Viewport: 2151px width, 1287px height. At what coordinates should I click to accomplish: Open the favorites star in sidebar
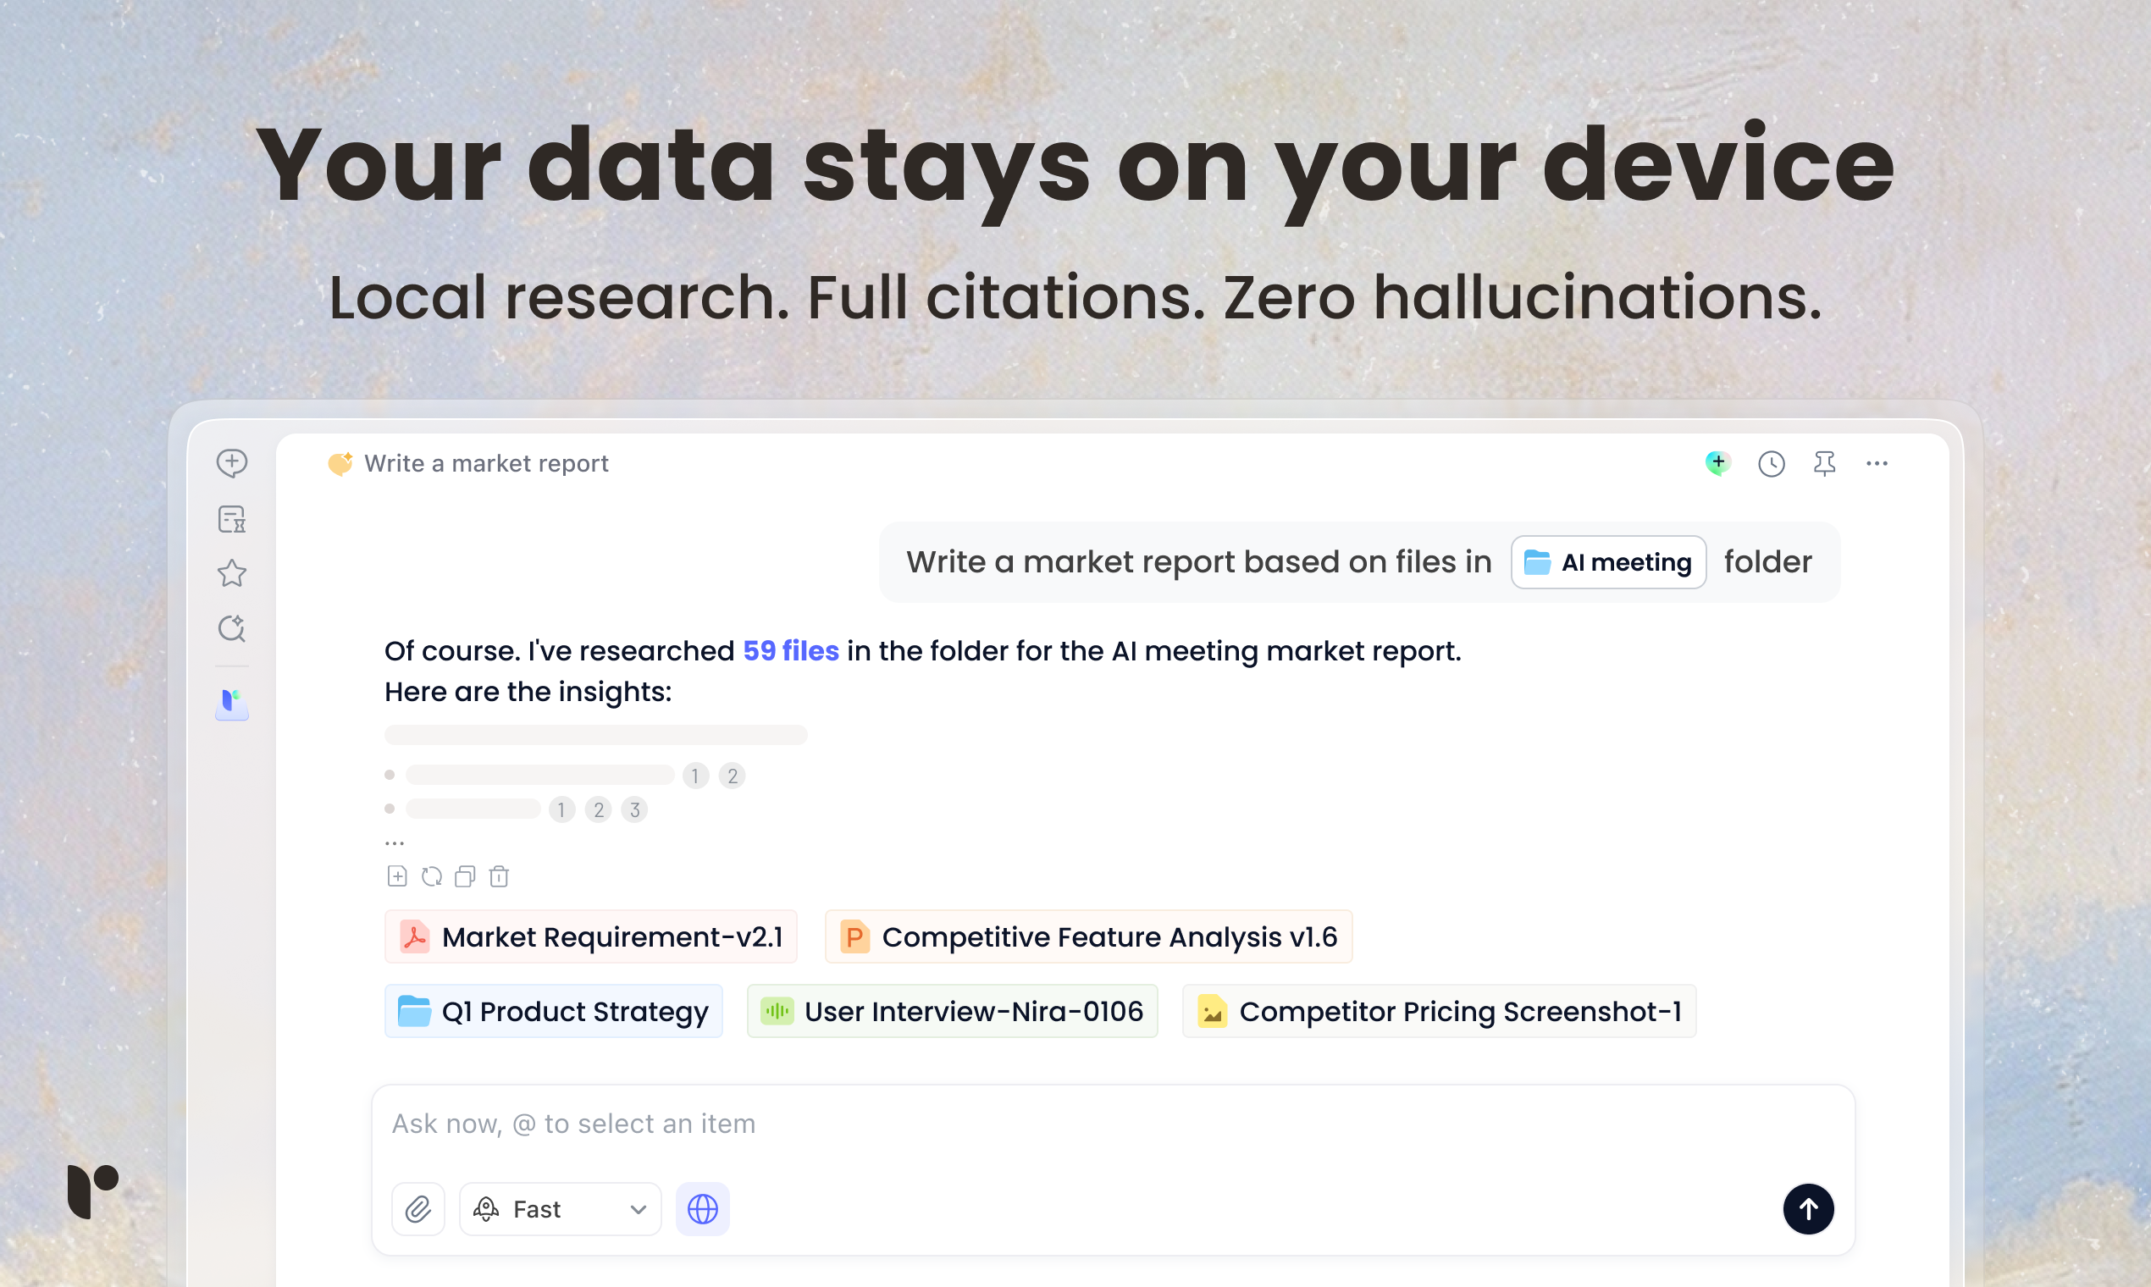point(231,573)
